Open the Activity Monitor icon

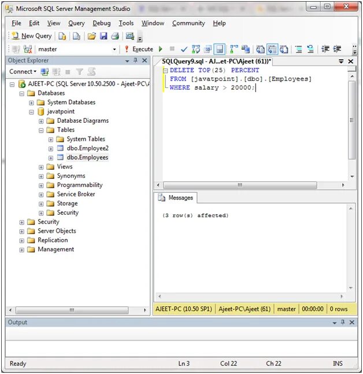pos(130,36)
